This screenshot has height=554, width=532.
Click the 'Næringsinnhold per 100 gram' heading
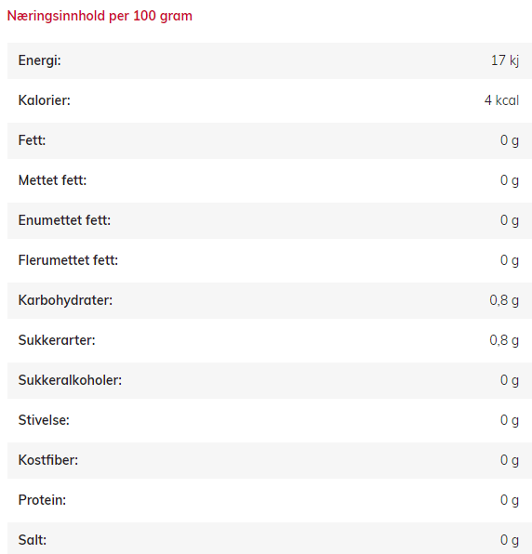tap(100, 16)
